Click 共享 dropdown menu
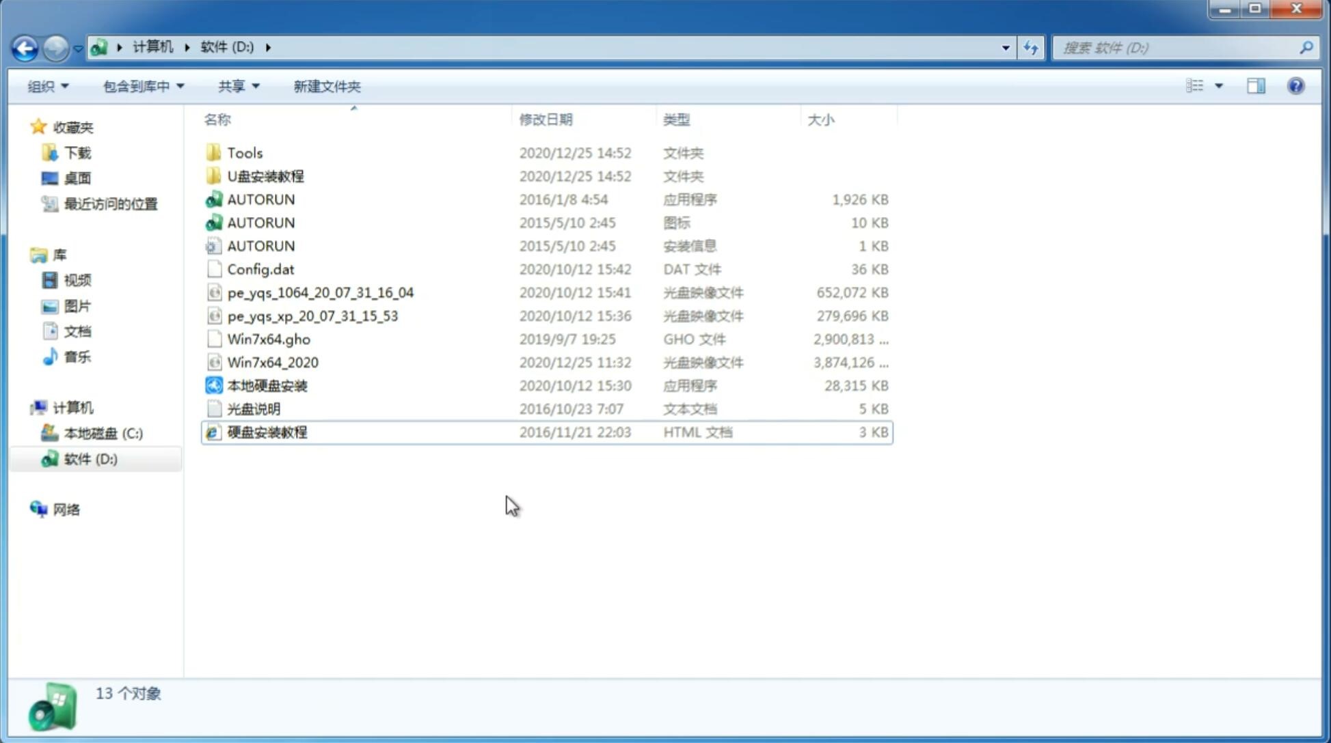This screenshot has width=1331, height=743. (238, 85)
